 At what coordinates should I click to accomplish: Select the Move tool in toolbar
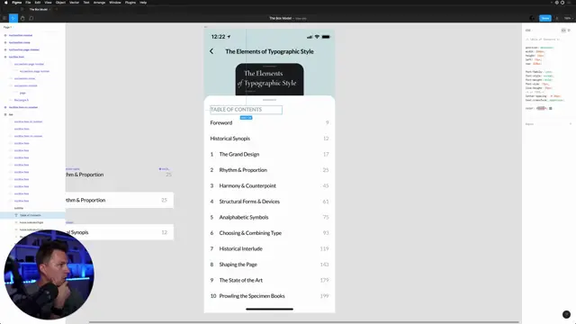pos(13,18)
